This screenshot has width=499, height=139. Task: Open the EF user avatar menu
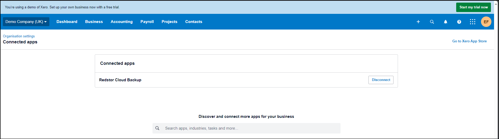(x=486, y=22)
